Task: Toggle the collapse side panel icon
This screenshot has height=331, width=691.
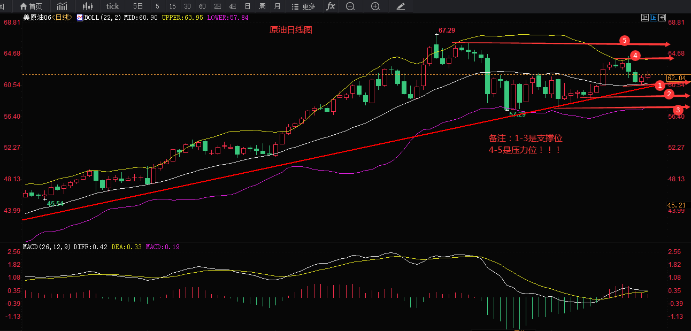Action: [x=662, y=18]
